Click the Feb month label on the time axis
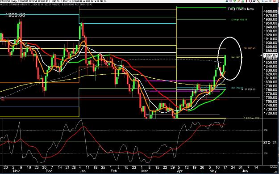 point(114,171)
